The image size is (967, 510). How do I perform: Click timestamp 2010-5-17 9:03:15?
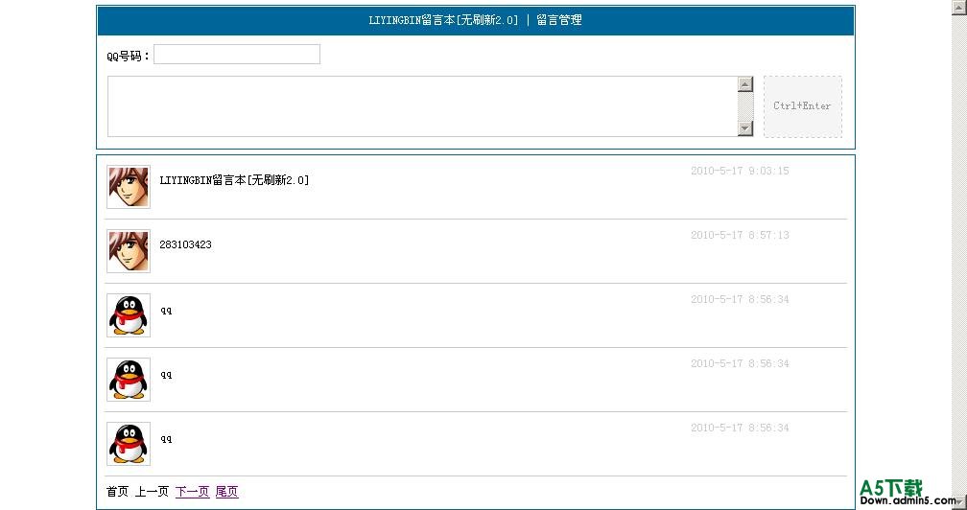click(740, 171)
